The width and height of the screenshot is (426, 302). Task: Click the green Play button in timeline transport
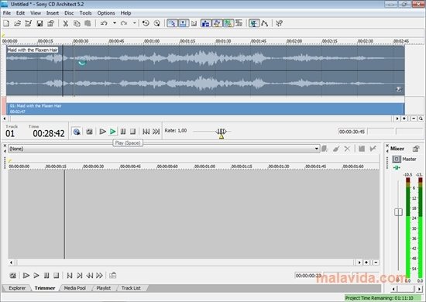tap(113, 132)
